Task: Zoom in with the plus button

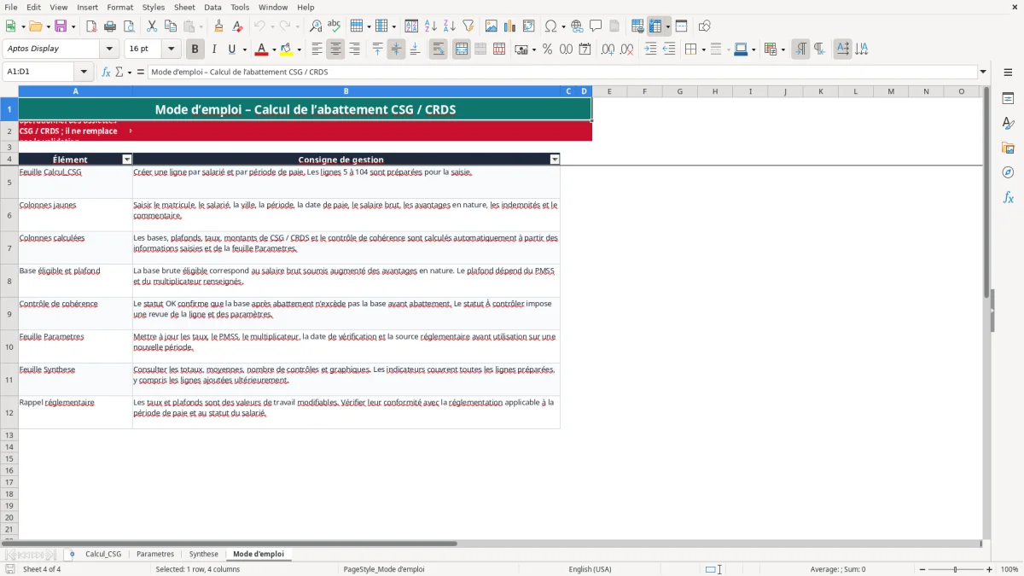Action: coord(990,569)
